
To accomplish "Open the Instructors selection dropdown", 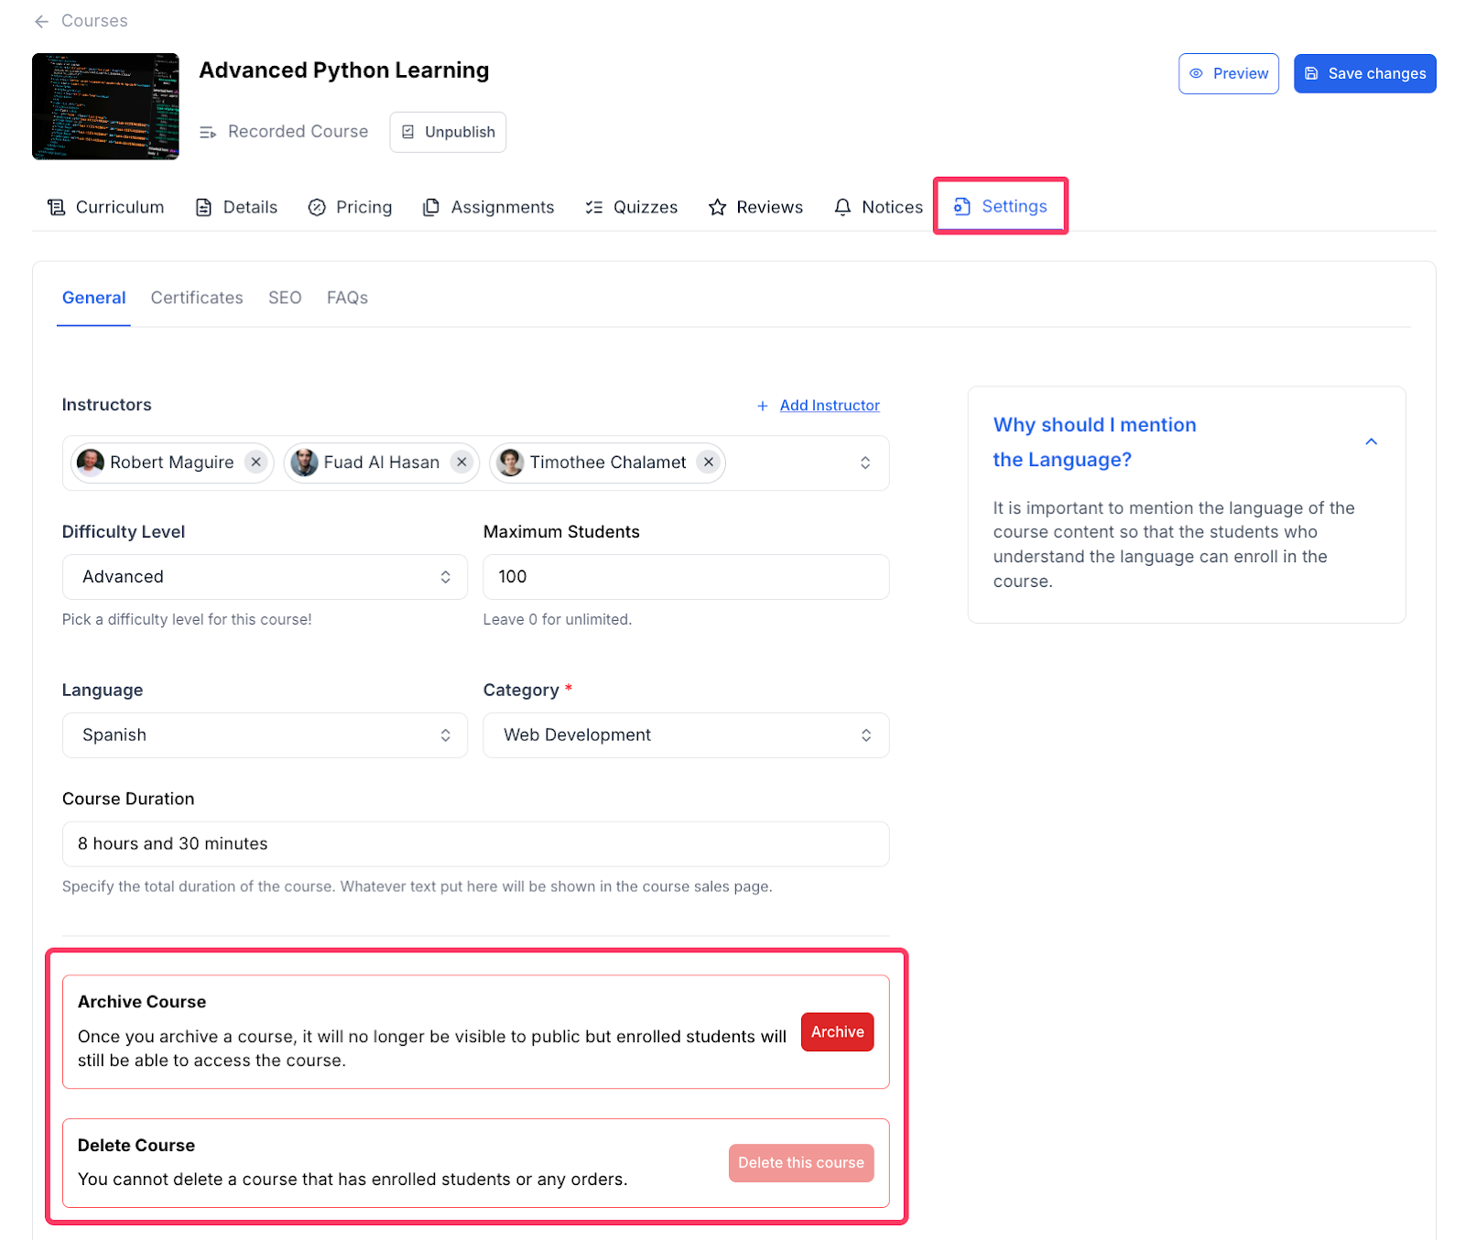I will point(864,462).
